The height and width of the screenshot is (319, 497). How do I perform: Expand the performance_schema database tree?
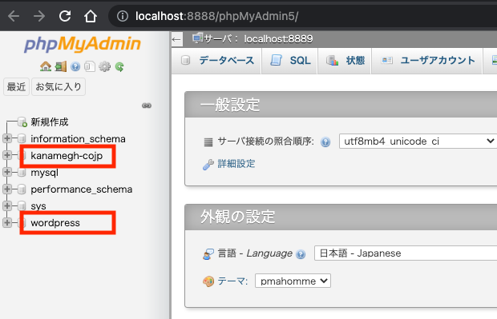click(7, 189)
